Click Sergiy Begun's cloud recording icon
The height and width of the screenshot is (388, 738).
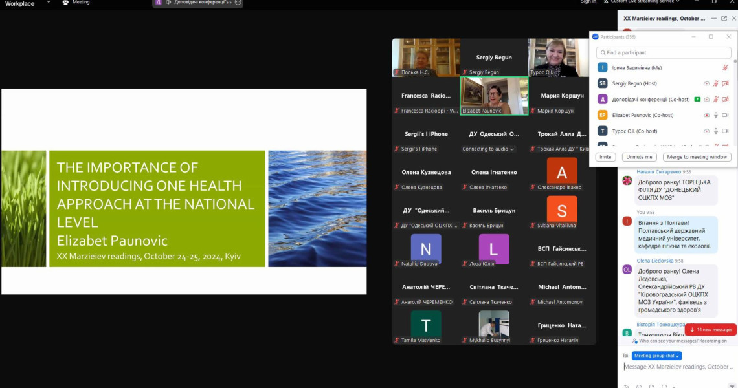point(706,83)
